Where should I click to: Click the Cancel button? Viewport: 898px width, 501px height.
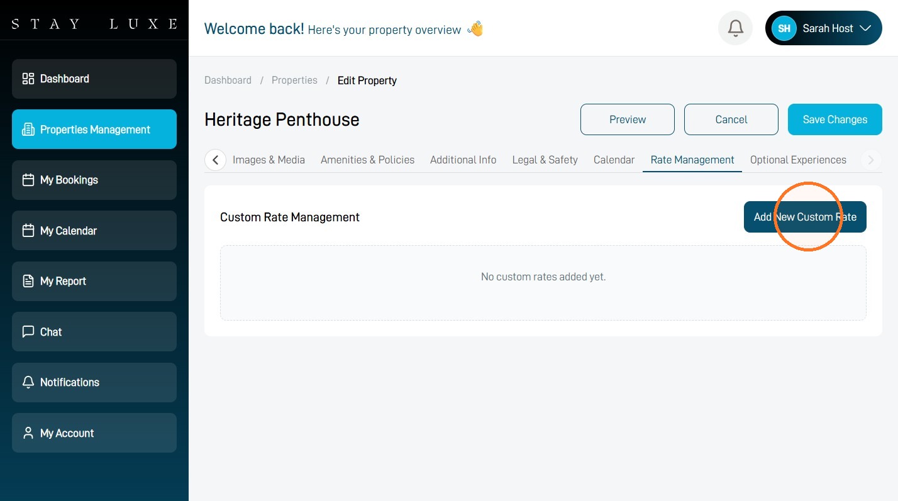point(731,119)
